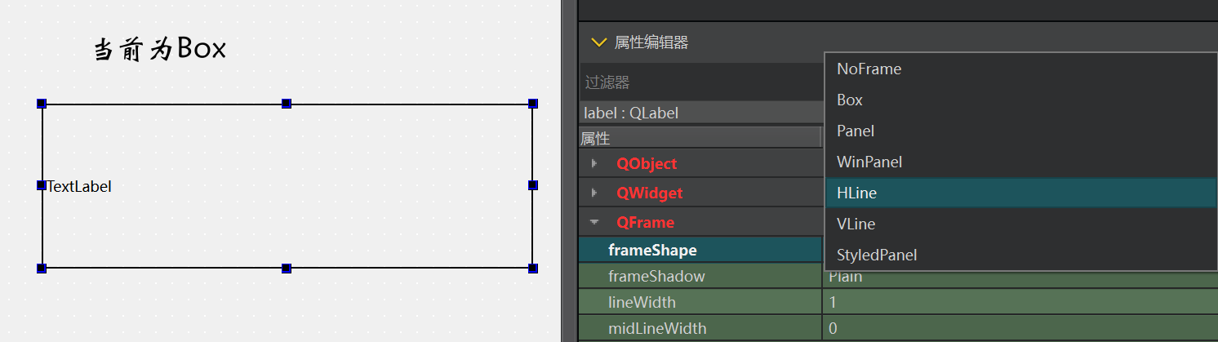
Task: Click the label's bottom-right resize handle
Action: point(533,268)
